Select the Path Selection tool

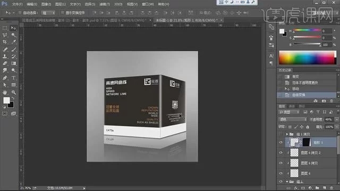coord(5,85)
